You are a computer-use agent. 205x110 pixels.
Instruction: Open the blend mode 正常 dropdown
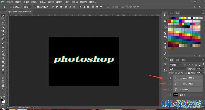pos(178,69)
